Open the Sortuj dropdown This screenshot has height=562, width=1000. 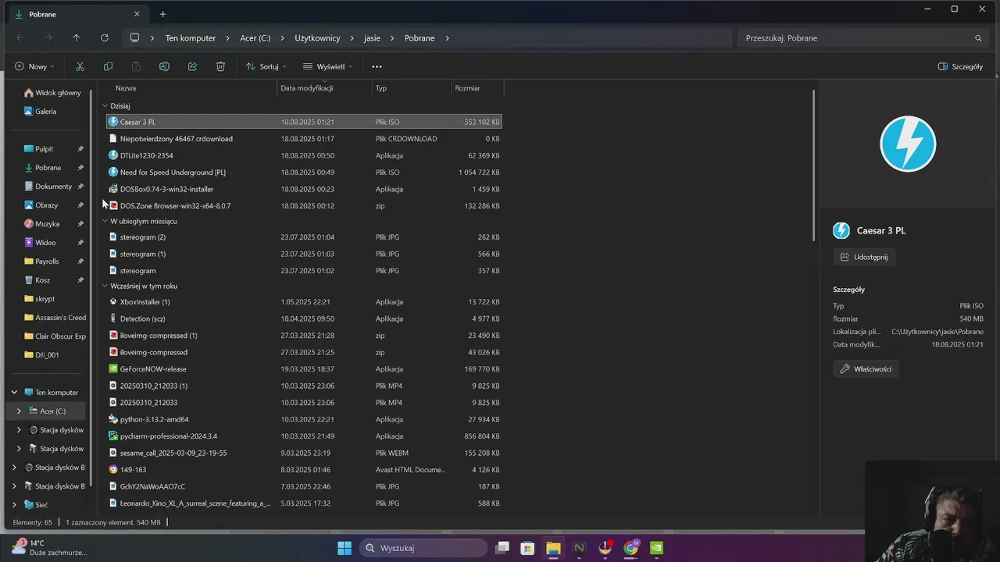click(266, 66)
